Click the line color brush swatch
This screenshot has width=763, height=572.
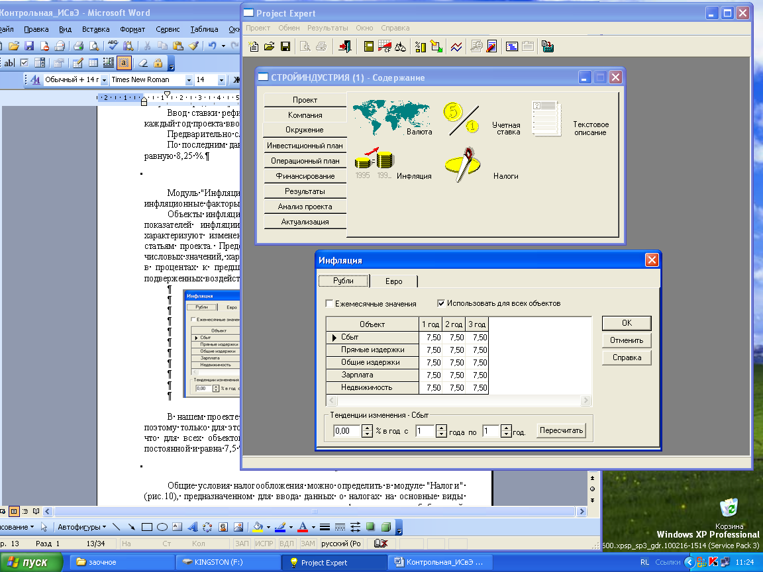[x=280, y=527]
